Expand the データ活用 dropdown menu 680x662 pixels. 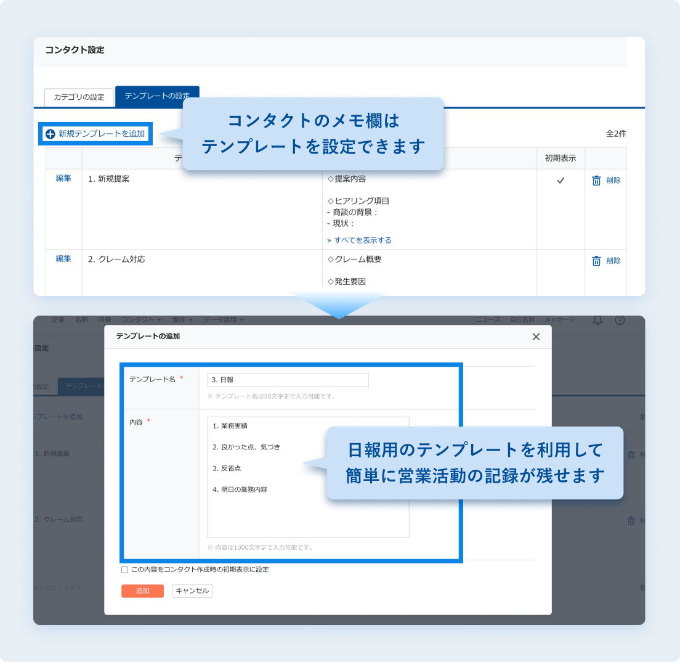coord(223,320)
